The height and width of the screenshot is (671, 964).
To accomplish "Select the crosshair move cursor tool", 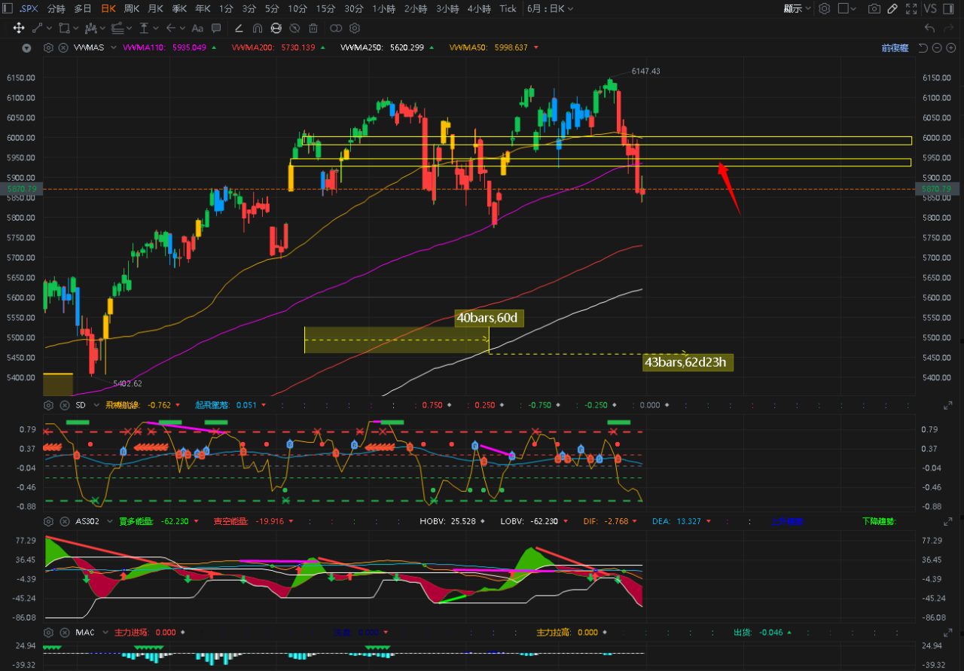I will tap(19, 28).
